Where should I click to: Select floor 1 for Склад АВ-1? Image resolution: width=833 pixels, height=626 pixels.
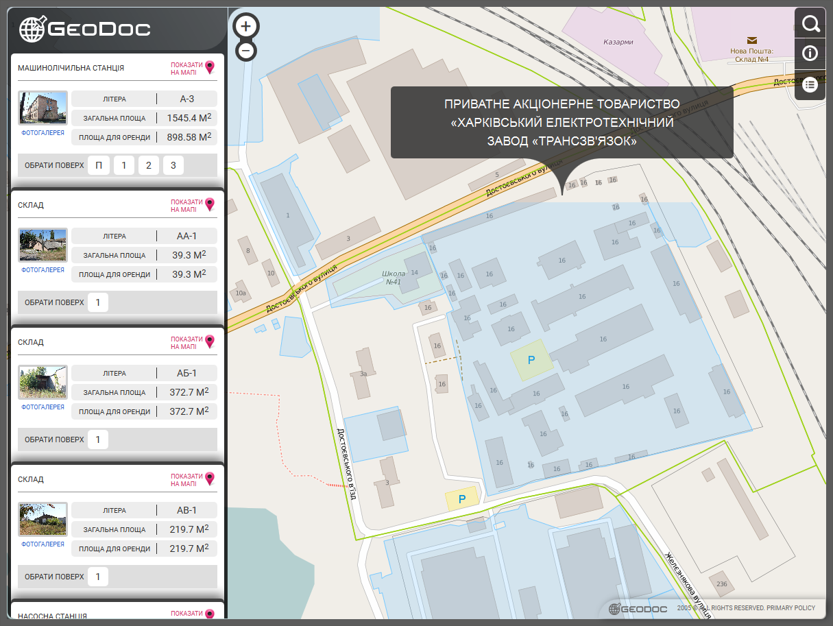pyautogui.click(x=98, y=577)
